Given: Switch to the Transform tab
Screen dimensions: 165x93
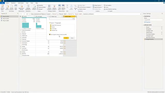Looking at the screenshot, I should click(x=13, y=3).
